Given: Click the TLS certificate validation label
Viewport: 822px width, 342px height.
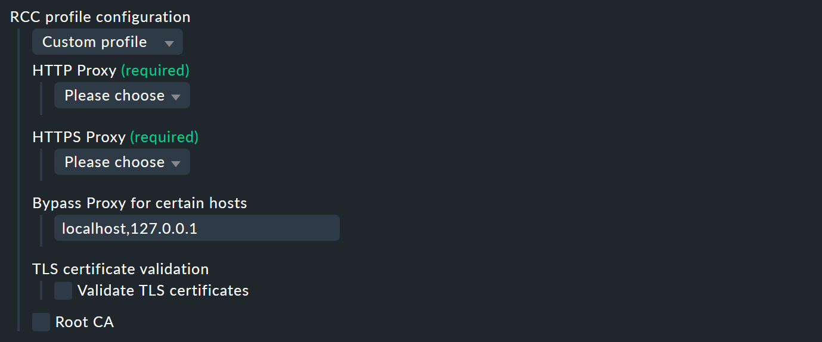Looking at the screenshot, I should pos(120,269).
